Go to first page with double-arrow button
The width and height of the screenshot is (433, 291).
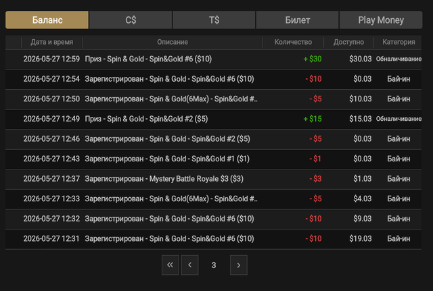(x=170, y=265)
